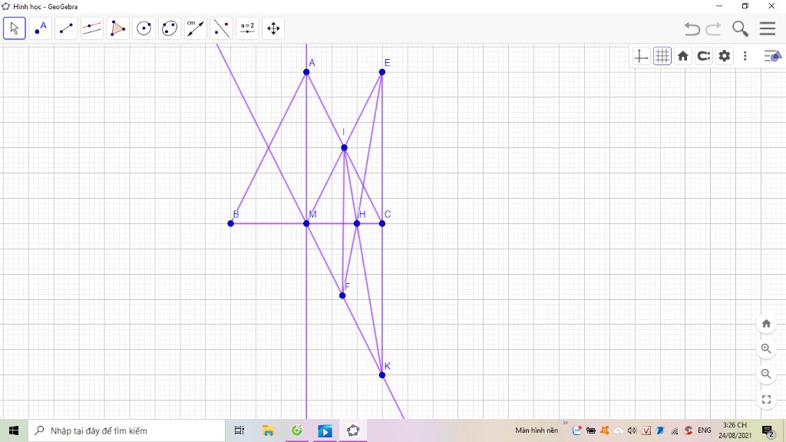Open the Windows Start menu
Screen dimensions: 786x442
pyautogui.click(x=14, y=430)
